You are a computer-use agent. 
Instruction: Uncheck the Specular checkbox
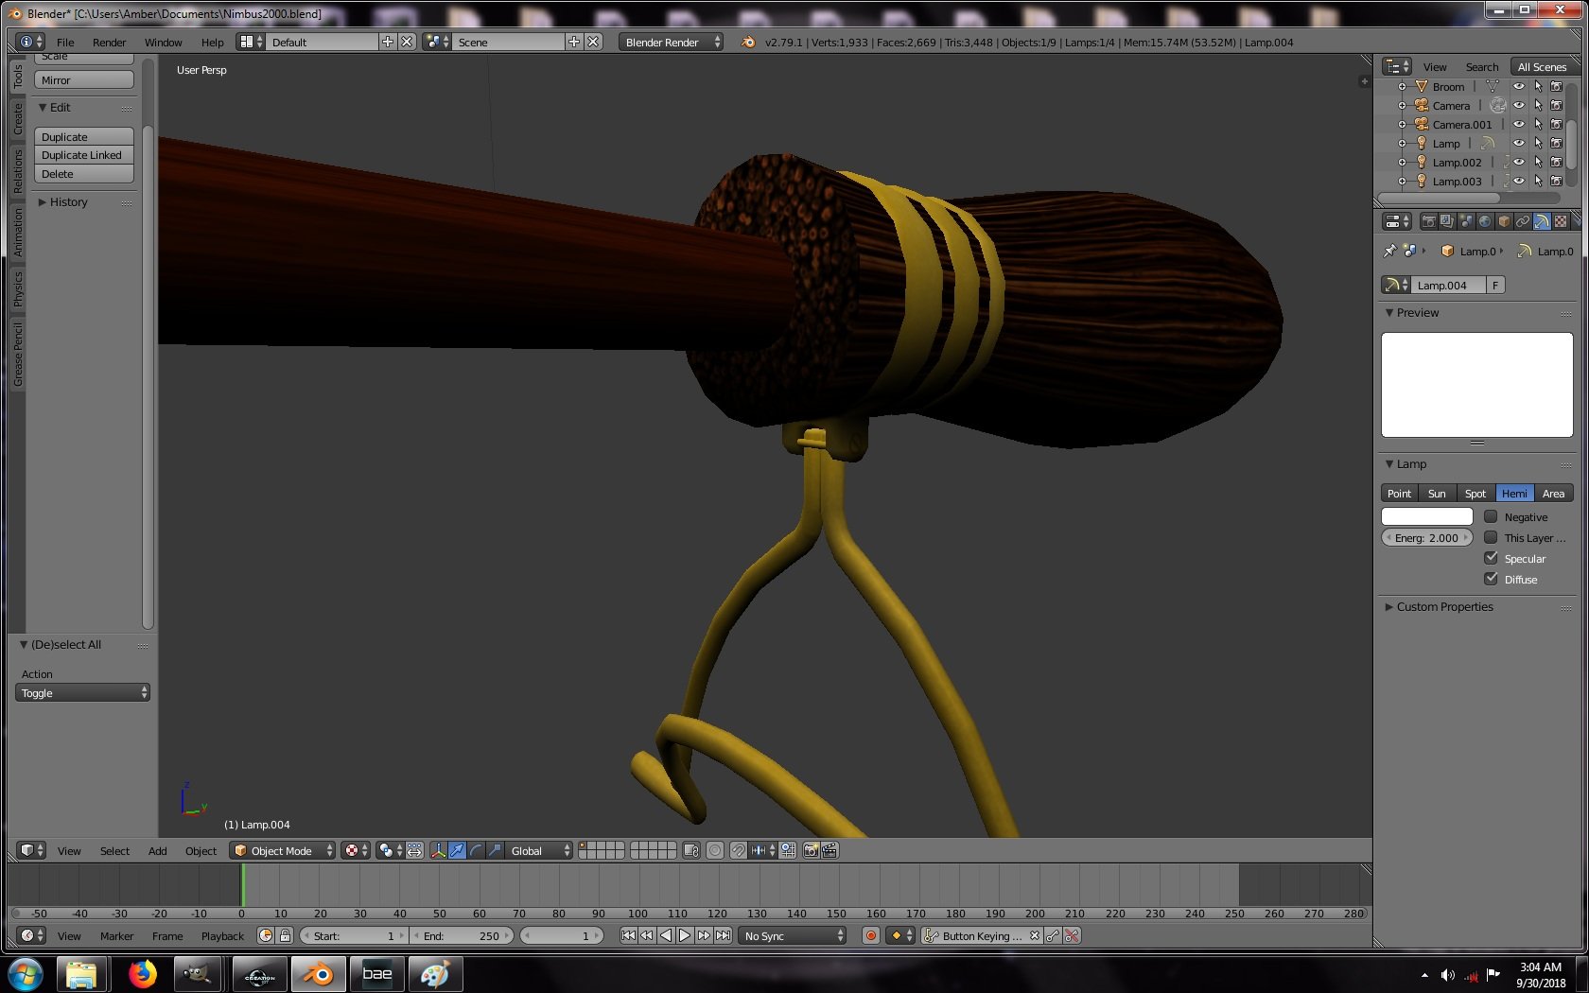pos(1491,558)
